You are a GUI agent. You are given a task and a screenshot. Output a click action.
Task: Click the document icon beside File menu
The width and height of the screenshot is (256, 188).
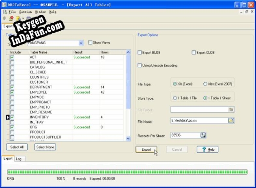pos(4,12)
